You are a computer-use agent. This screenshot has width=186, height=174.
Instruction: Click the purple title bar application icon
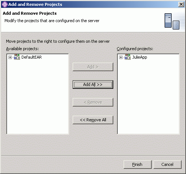click(5, 4)
